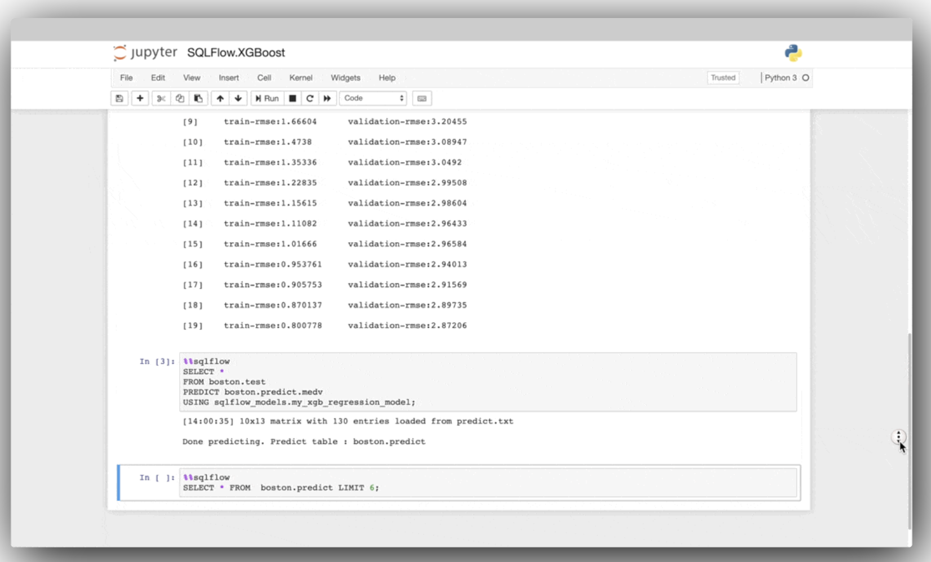Open the Widgets menu

tap(345, 78)
